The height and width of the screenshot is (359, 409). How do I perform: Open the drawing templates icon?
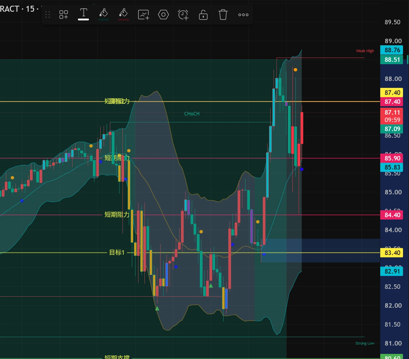(x=64, y=14)
